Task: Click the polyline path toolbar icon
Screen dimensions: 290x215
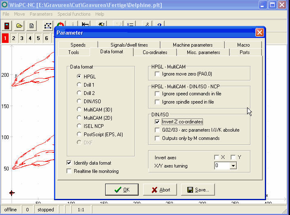Action: pyautogui.click(x=49, y=26)
